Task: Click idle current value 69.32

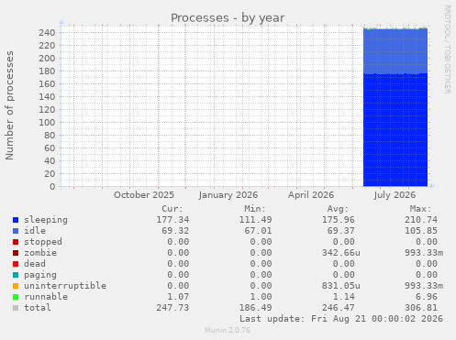Action: (x=175, y=231)
